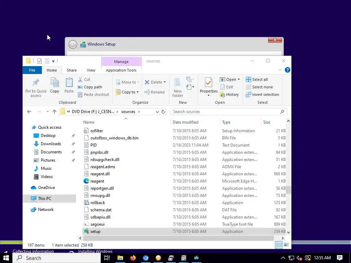Screen dimensions: 351x263
Task: Open the File menu tab
Action: (32, 70)
